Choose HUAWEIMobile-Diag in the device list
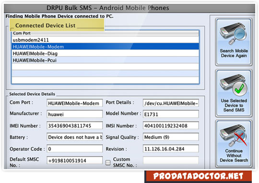 pos(106,53)
